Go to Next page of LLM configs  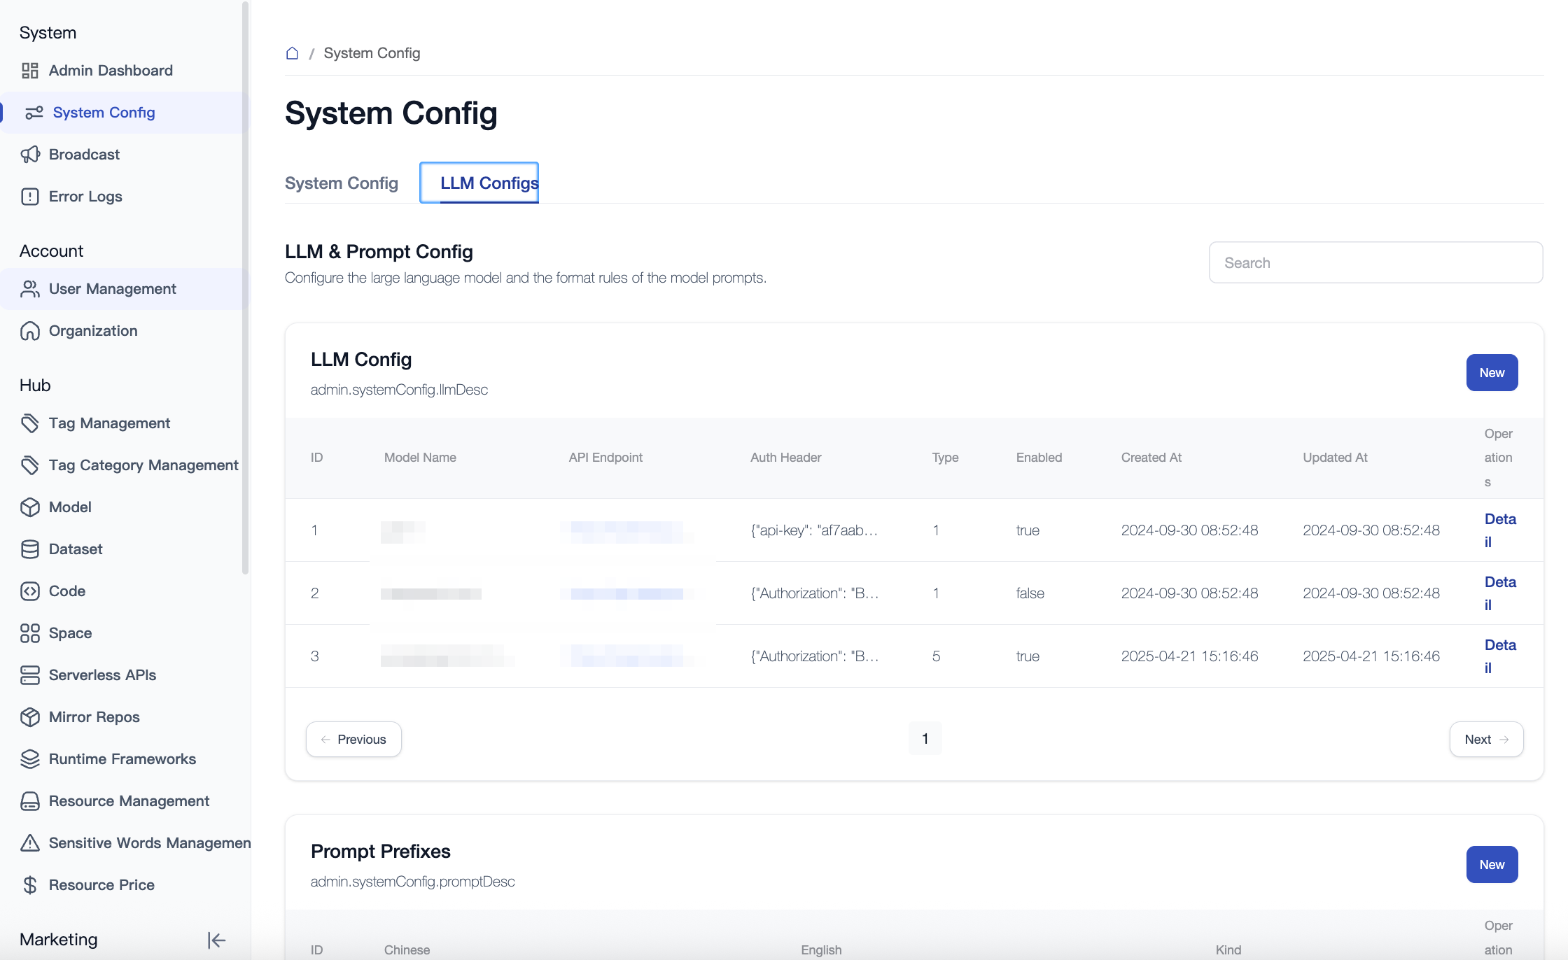[1486, 740]
